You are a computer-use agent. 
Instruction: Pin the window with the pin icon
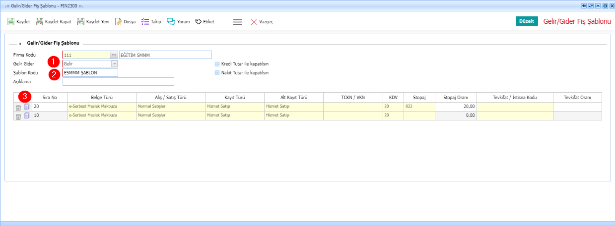(x=584, y=5)
